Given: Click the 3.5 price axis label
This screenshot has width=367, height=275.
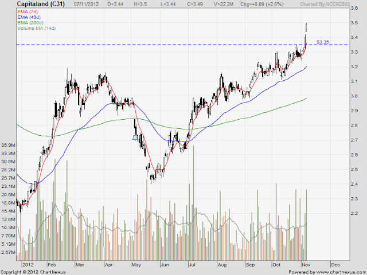Looking at the screenshot, I should point(354,23).
